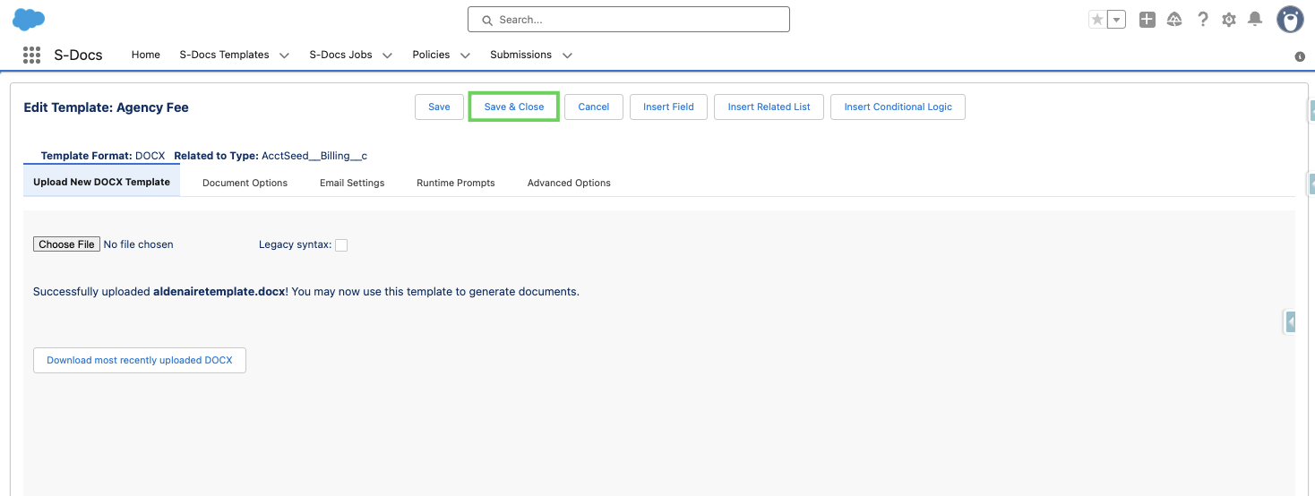Click into the global Search field
The width and height of the screenshot is (1315, 496).
point(628,20)
